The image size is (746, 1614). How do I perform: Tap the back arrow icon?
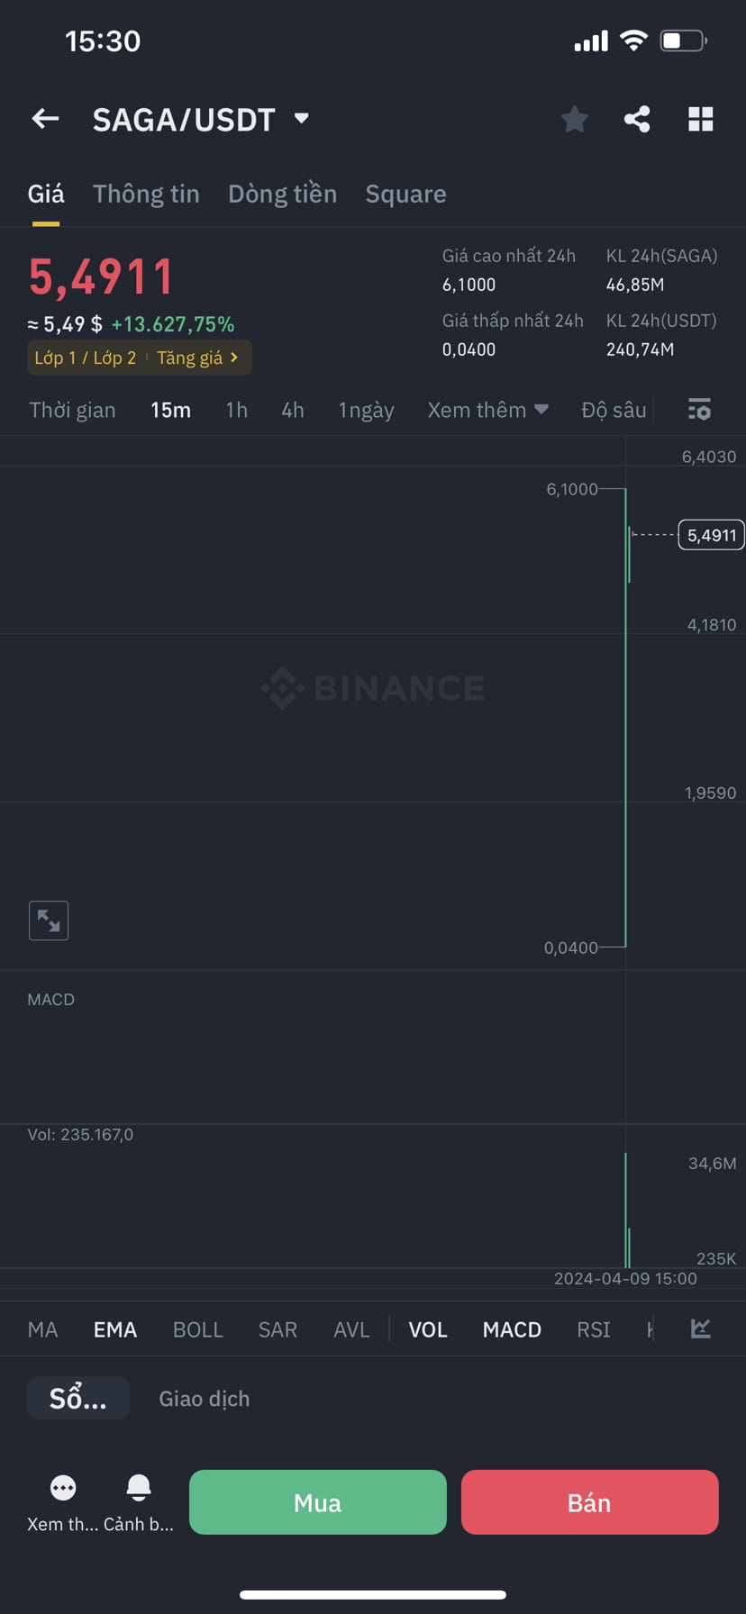(x=45, y=119)
